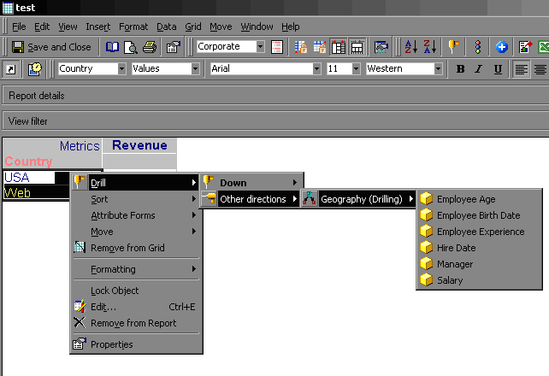This screenshot has height=376, width=549.
Task: Open the book icon in toolbar
Action: (112, 47)
